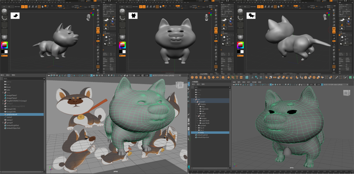Toggle Gizmo 3D icon in left ZBrush toolbar
The width and height of the screenshot is (354, 174).
(x=39, y=7)
